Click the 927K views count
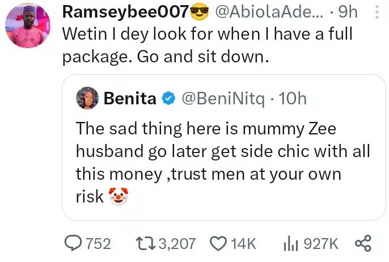Image resolution: width=389 pixels, height=262 pixels. 321,244
